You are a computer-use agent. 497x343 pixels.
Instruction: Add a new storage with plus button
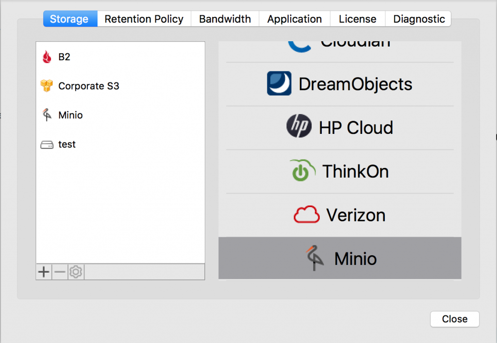(x=44, y=272)
